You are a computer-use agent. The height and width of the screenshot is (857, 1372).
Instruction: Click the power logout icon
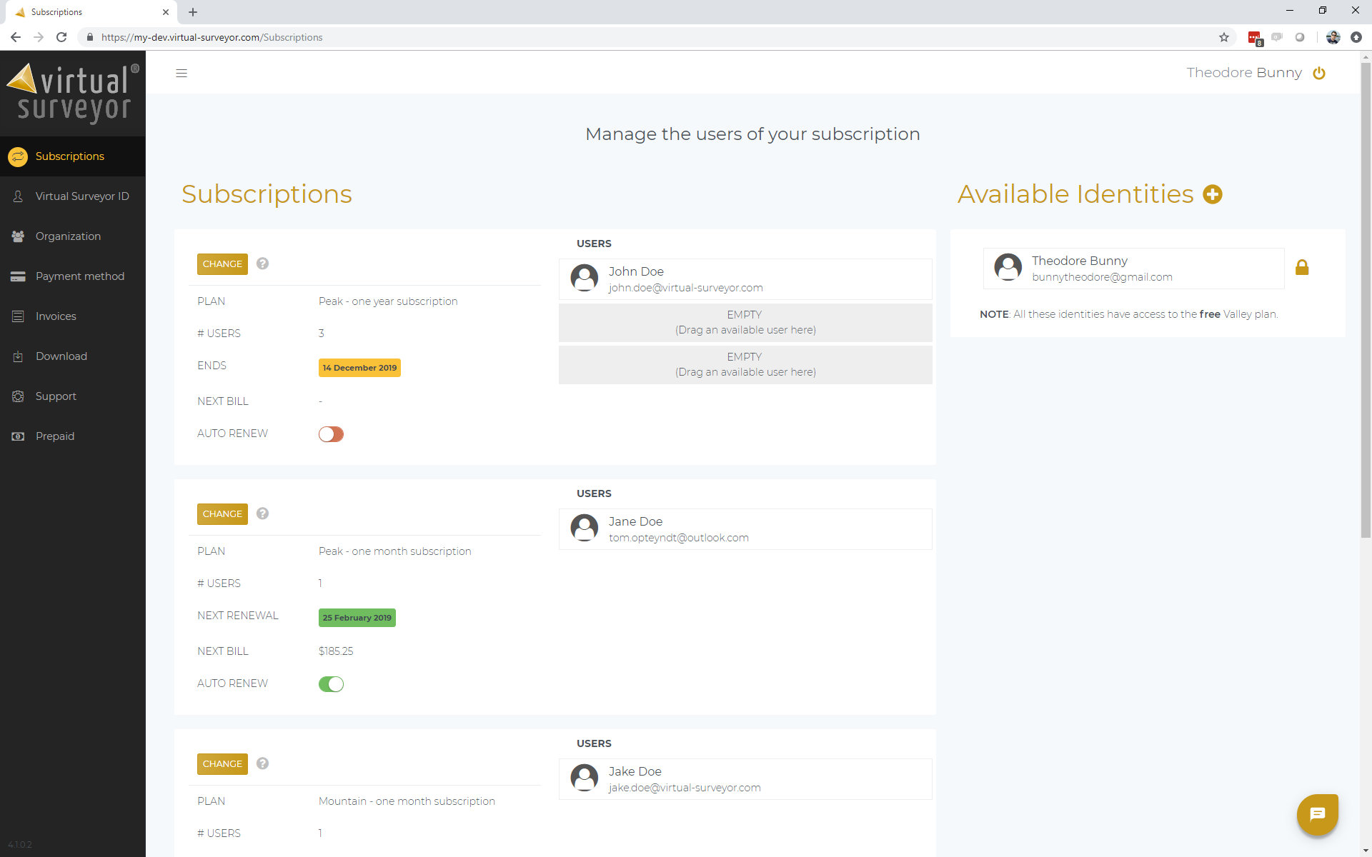coord(1319,73)
